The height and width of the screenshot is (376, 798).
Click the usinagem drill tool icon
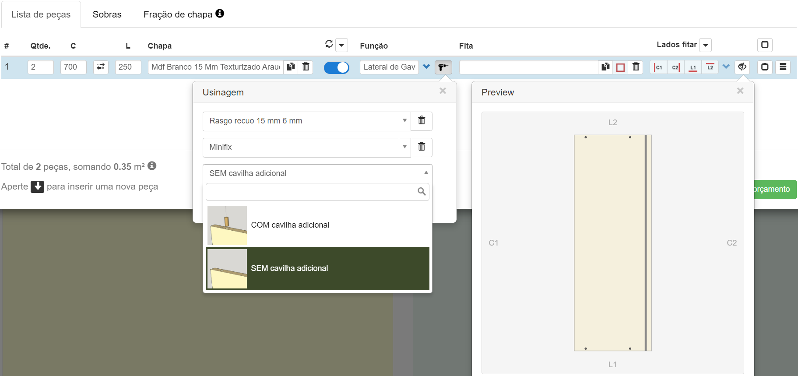coord(443,67)
